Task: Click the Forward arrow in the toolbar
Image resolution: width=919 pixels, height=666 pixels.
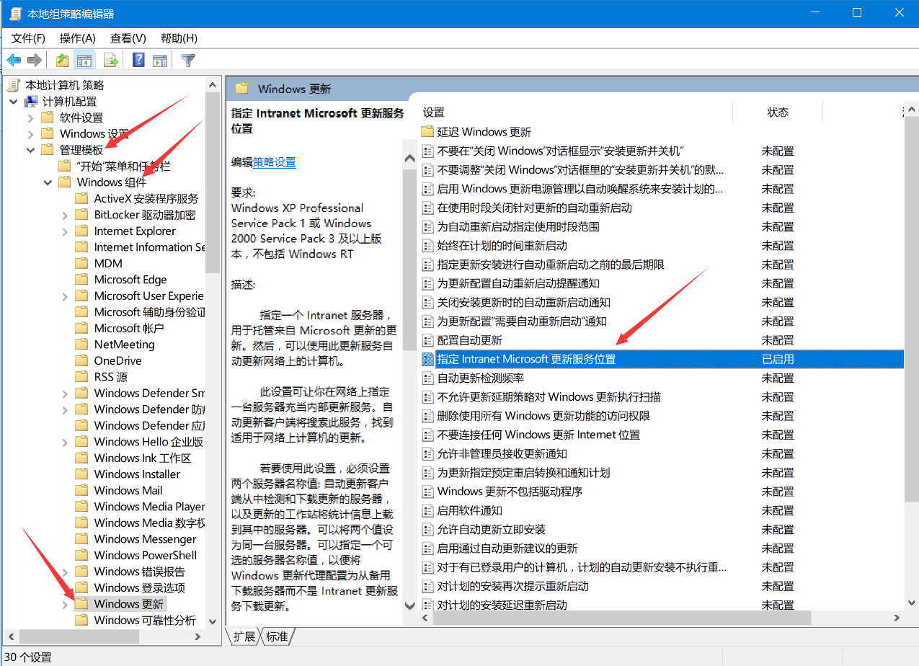Action: tap(34, 60)
